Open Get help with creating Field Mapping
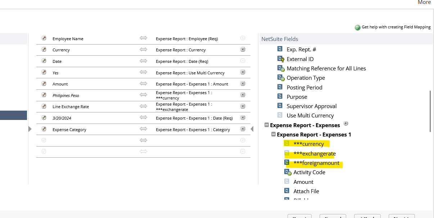 pyautogui.click(x=396, y=27)
